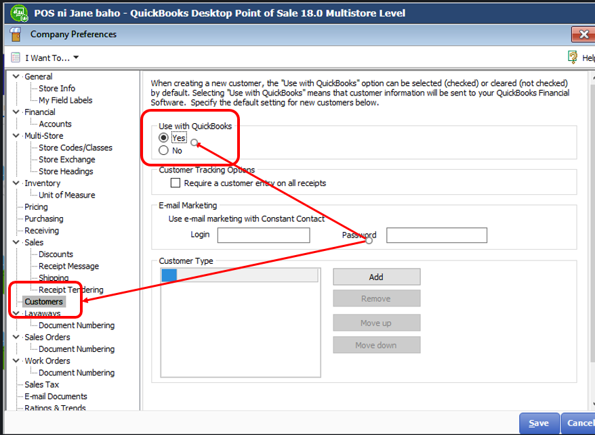Click the Cancel button
The height and width of the screenshot is (435, 595).
pos(579,423)
